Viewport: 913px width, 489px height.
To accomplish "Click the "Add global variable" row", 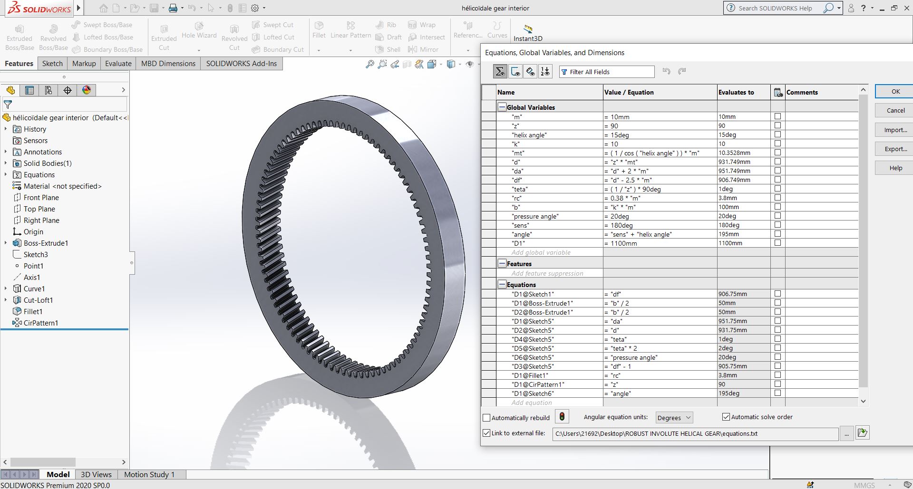I will 541,252.
